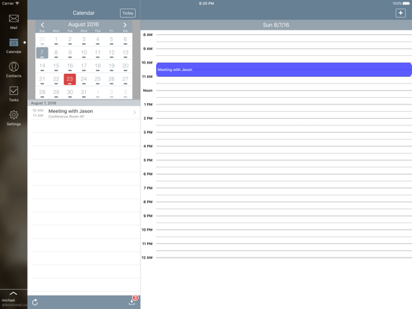Open the Tasks section

point(13,94)
